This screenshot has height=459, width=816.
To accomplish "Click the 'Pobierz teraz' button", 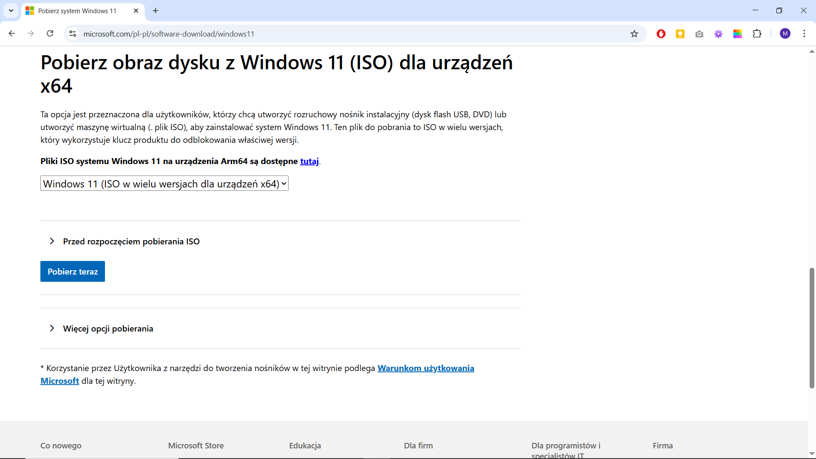I will click(x=73, y=272).
